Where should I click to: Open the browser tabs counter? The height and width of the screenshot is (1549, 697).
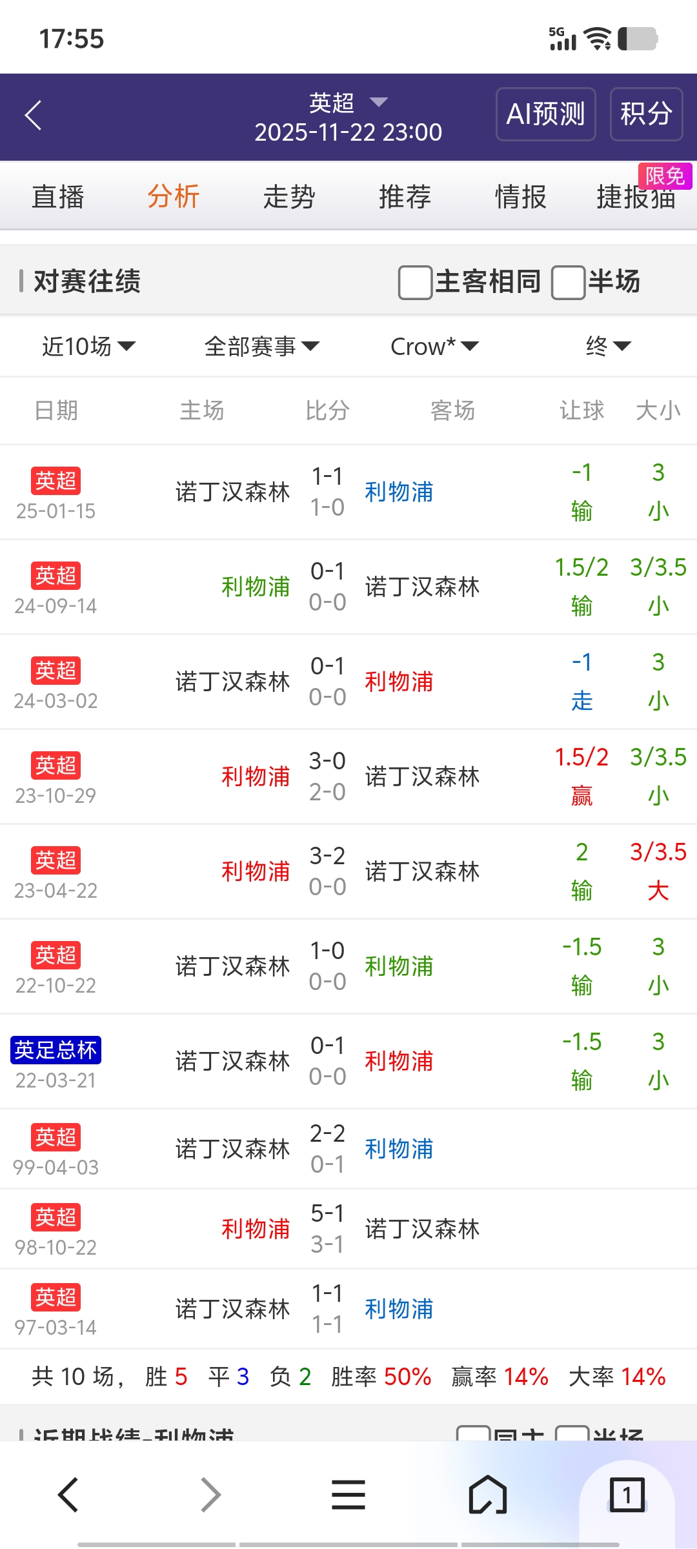click(x=626, y=1495)
